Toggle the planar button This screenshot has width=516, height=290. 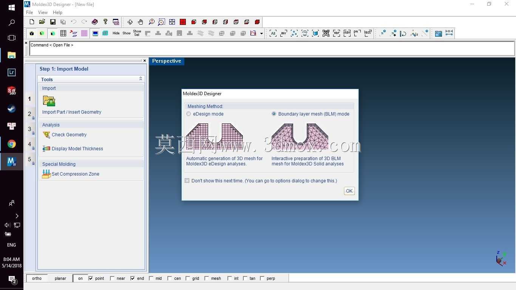pos(60,278)
